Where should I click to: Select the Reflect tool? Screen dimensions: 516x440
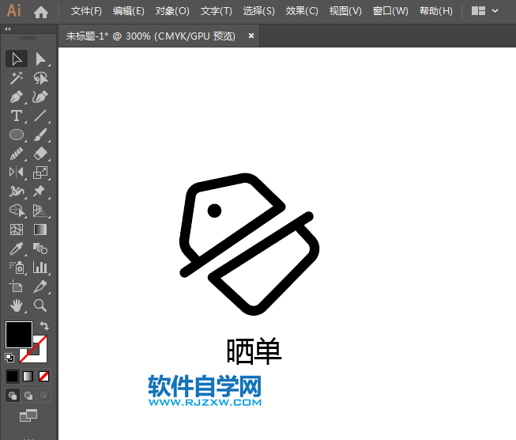[17, 173]
